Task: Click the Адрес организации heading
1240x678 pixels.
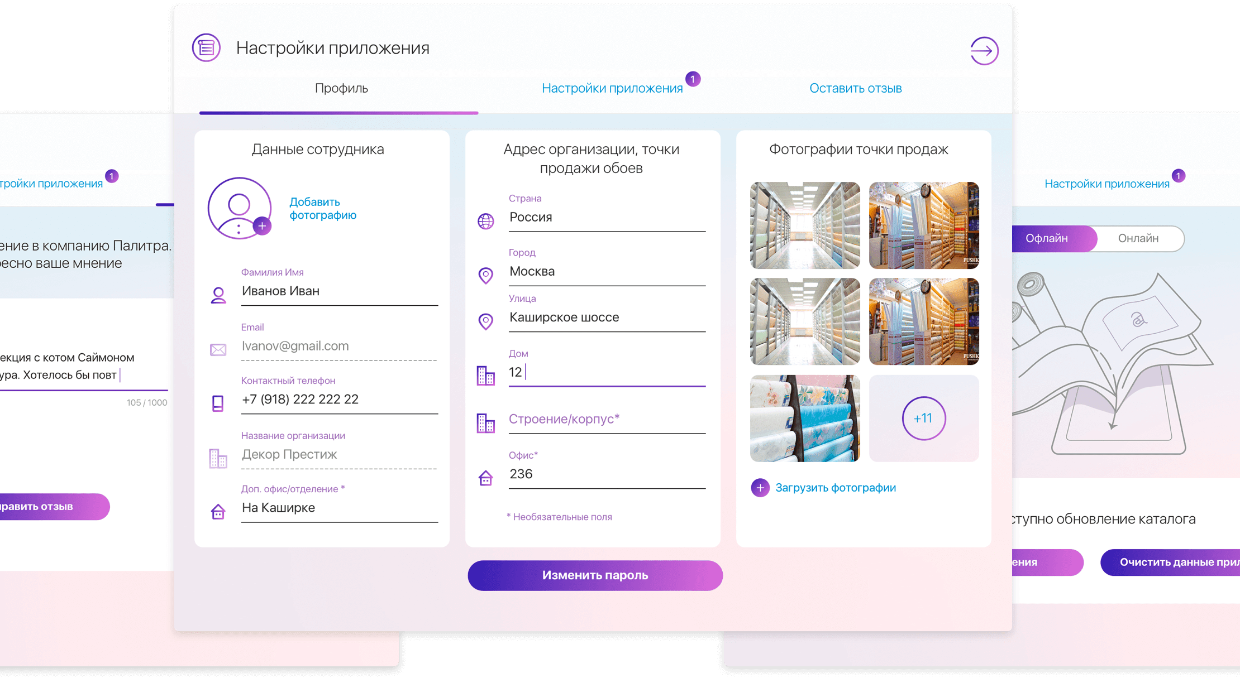Action: (x=592, y=158)
